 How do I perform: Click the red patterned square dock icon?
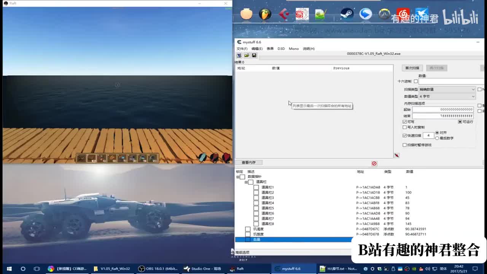302,14
